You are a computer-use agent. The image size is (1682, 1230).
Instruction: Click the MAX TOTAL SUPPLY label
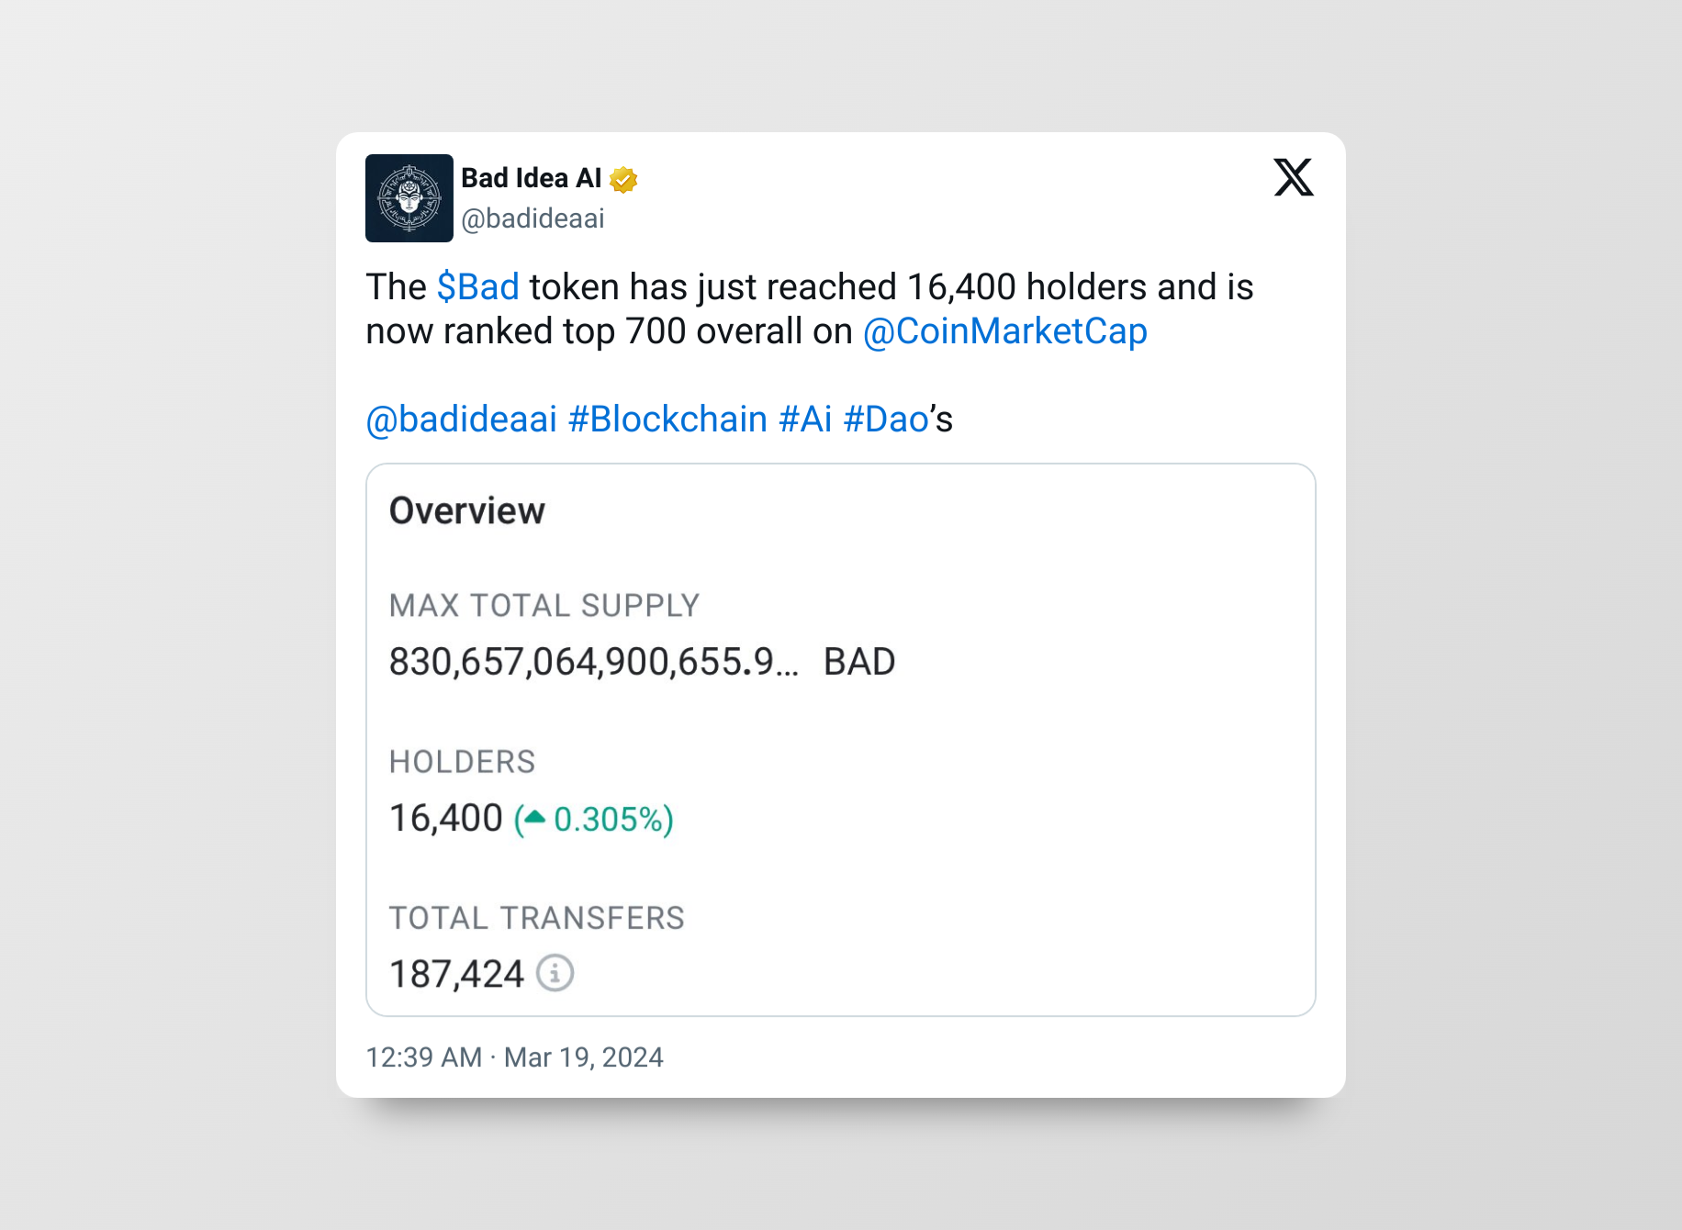(544, 606)
